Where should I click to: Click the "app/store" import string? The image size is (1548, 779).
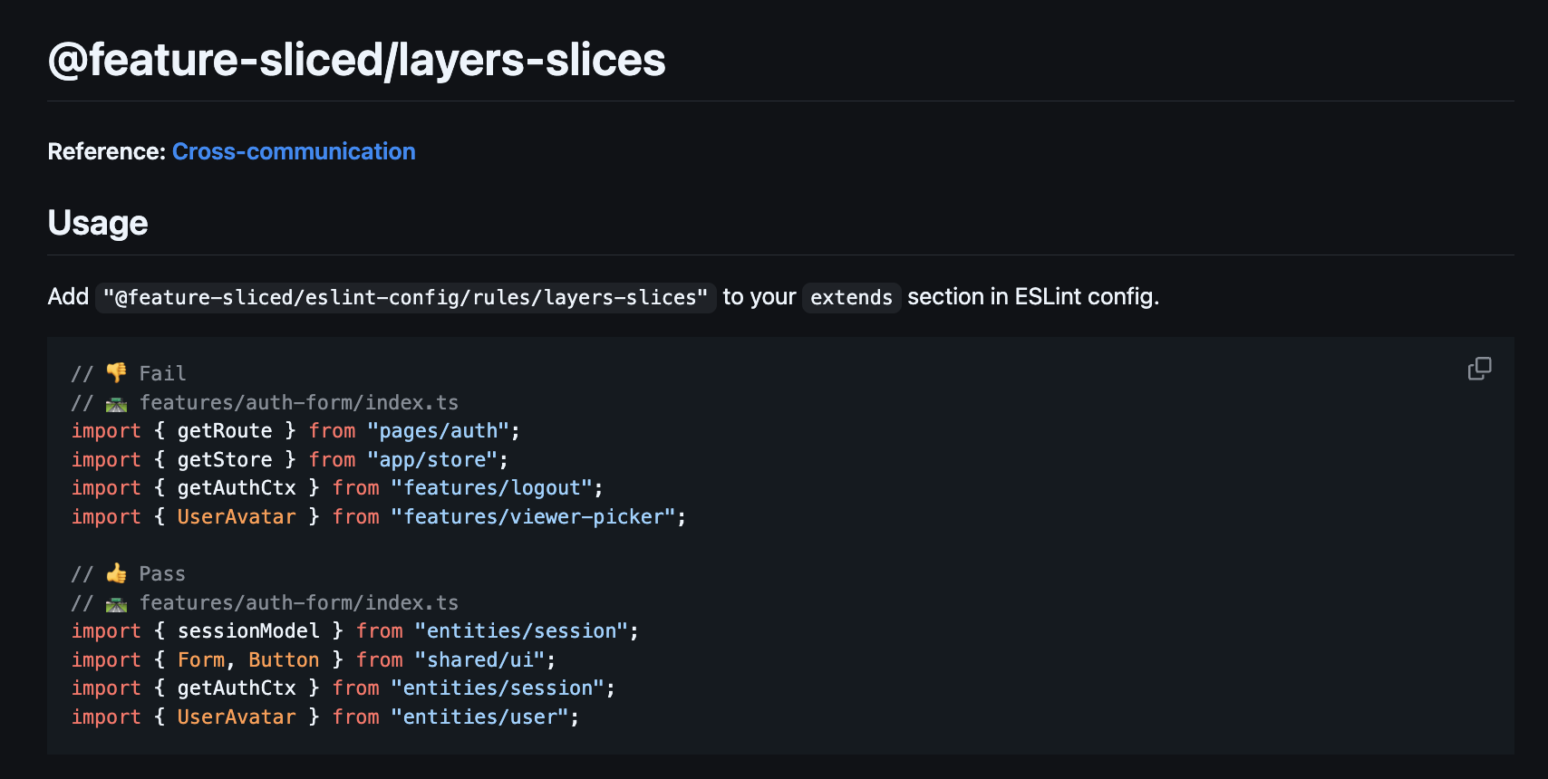point(433,460)
